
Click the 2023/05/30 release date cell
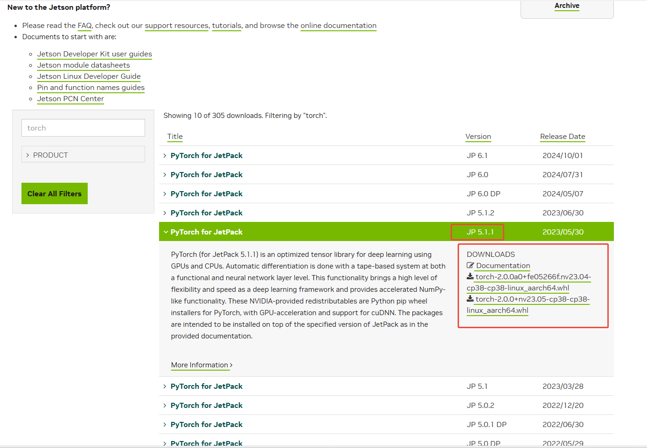pos(563,232)
